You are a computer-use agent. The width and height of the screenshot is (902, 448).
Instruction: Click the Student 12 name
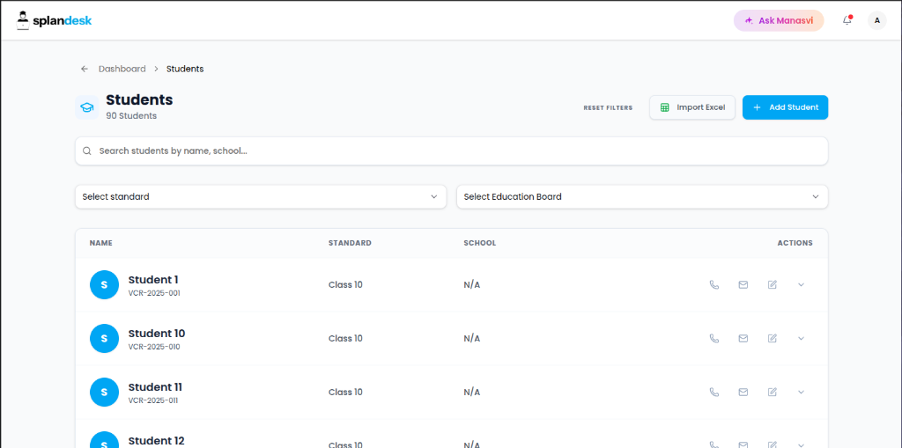[156, 441]
